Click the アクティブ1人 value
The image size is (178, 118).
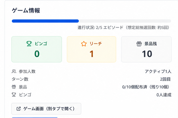[x=158, y=71]
